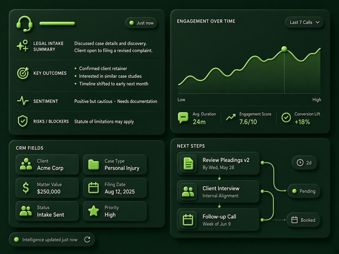Image resolution: width=339 pixels, height=254 pixels.
Task: Click the calendar icon in Filing Date
Action: pos(94,188)
